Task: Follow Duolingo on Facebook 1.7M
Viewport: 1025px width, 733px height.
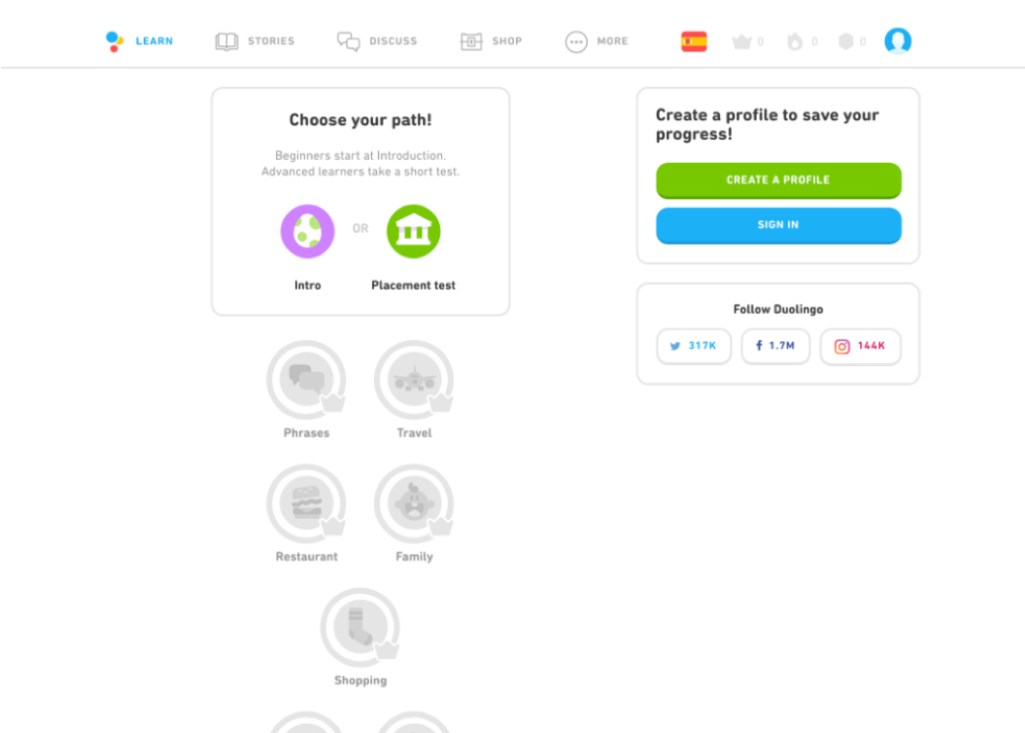Action: point(775,346)
